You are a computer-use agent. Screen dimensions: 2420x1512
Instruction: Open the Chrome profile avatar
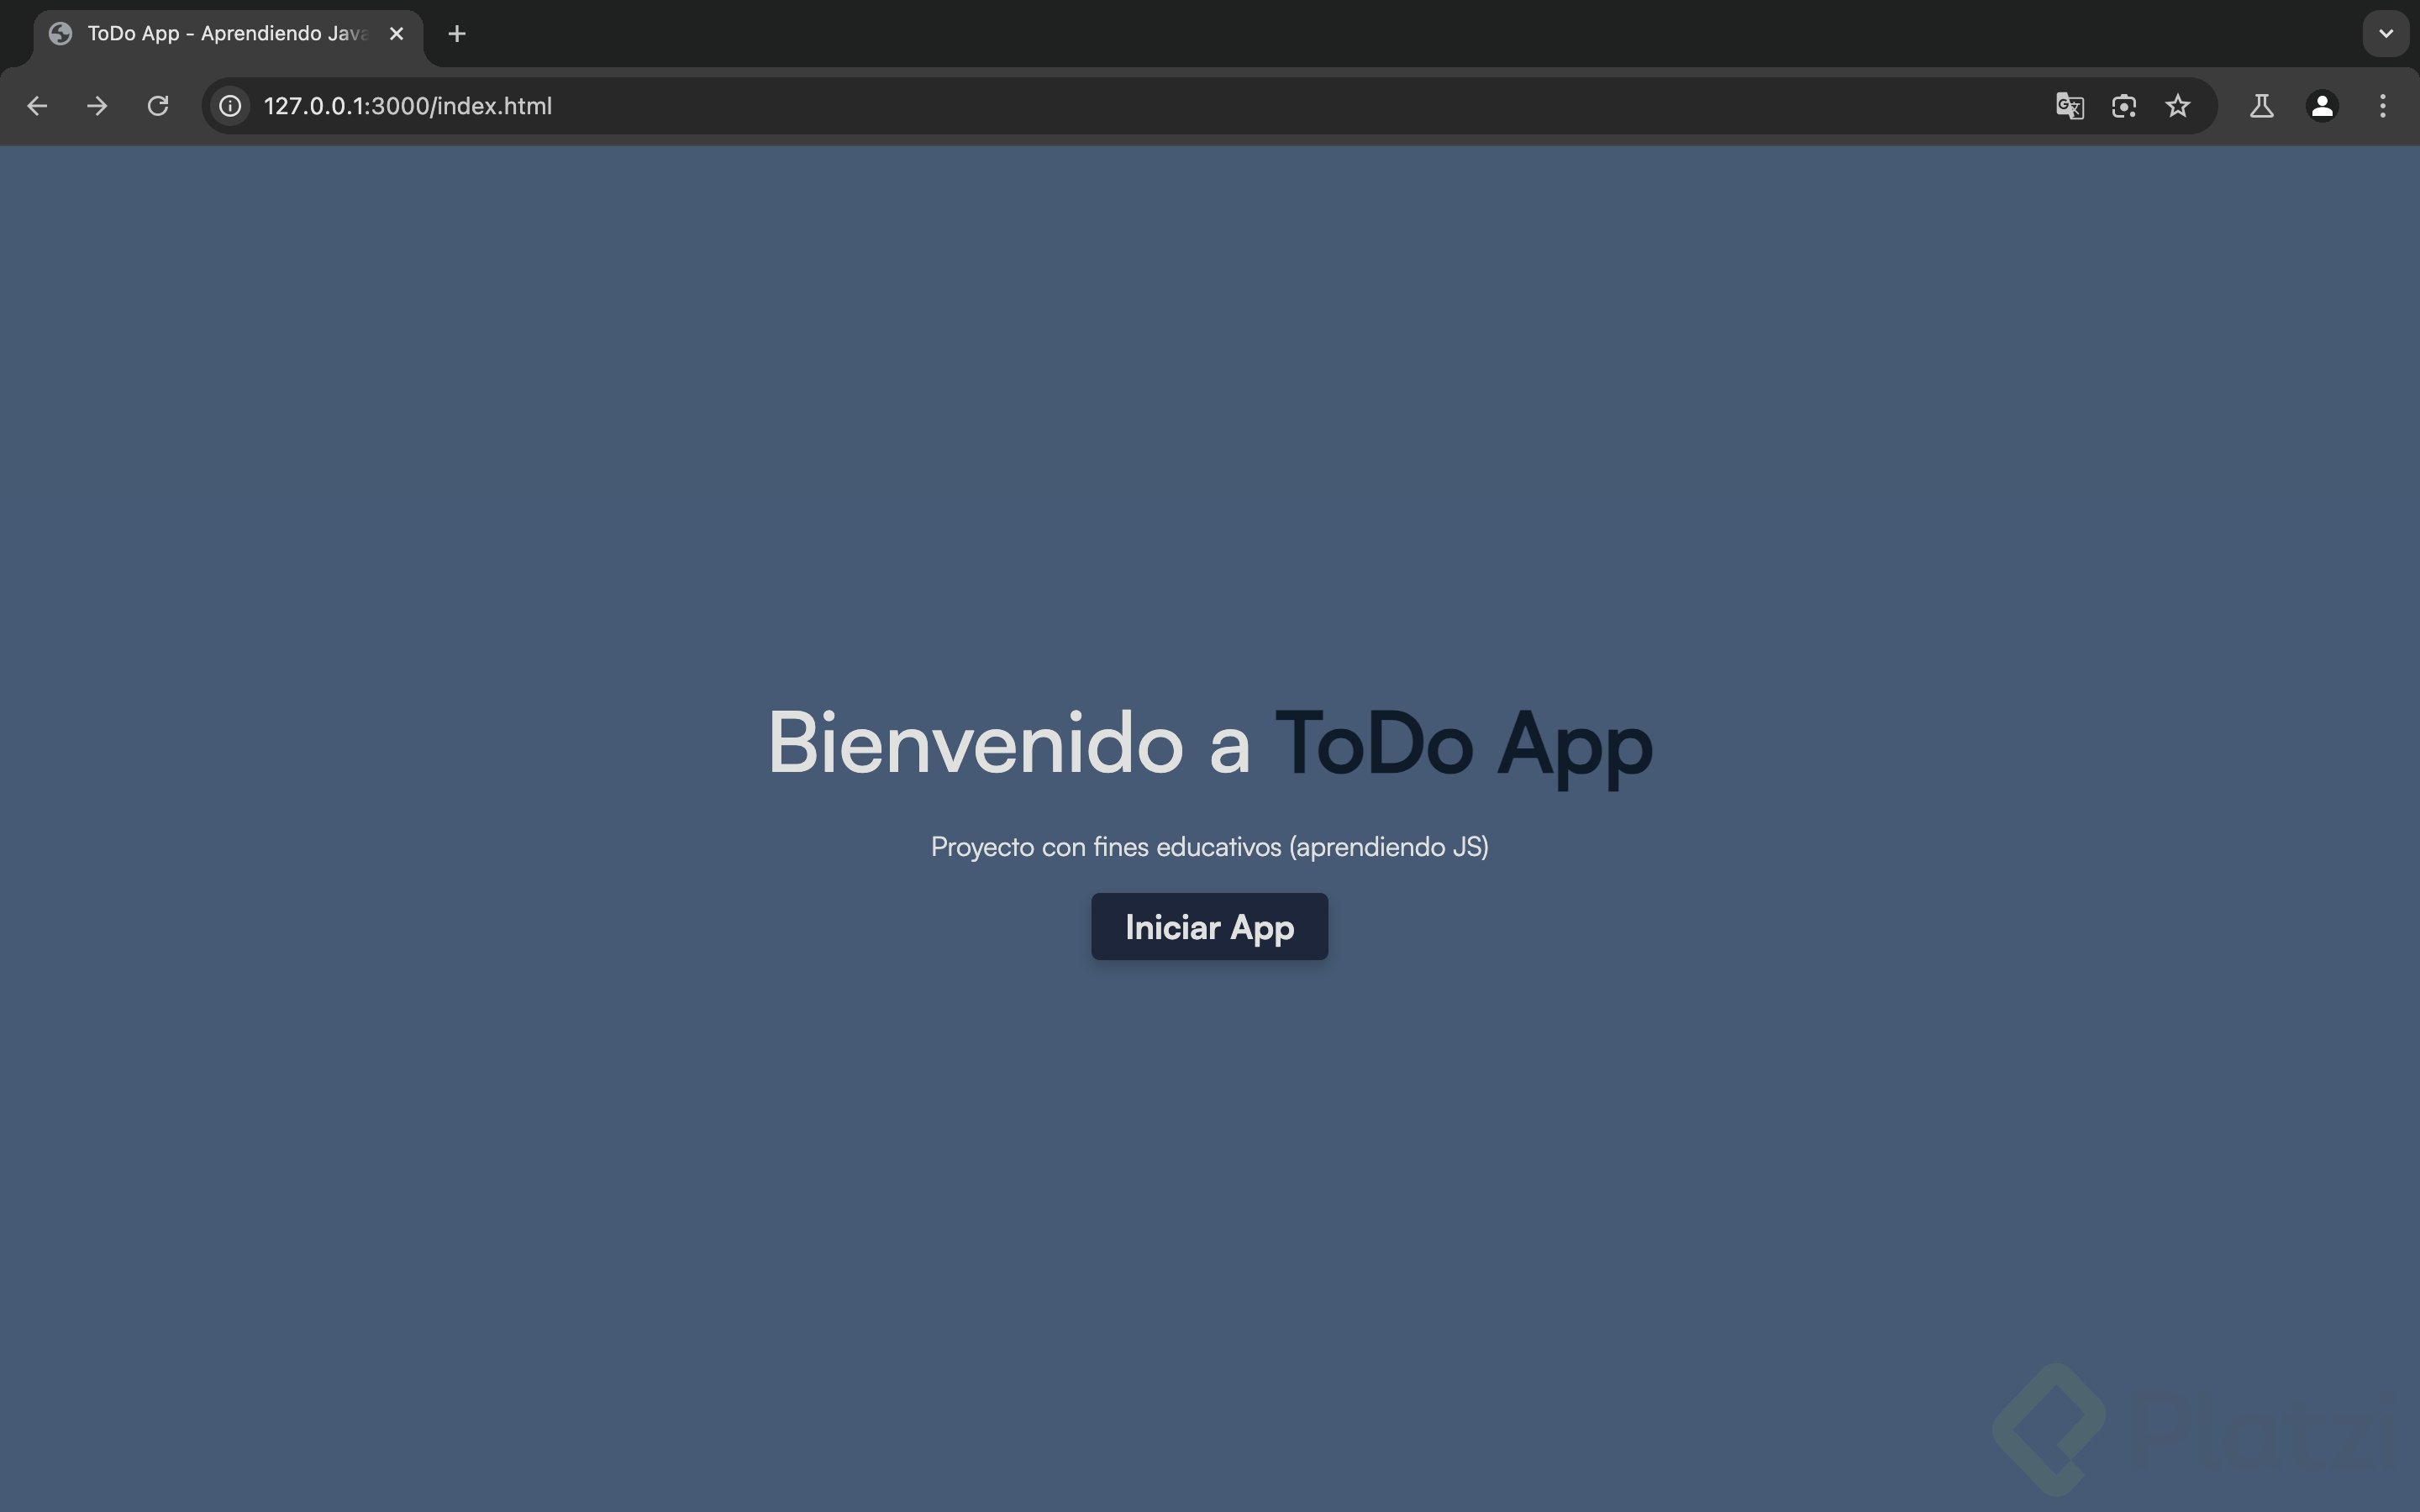point(2322,106)
